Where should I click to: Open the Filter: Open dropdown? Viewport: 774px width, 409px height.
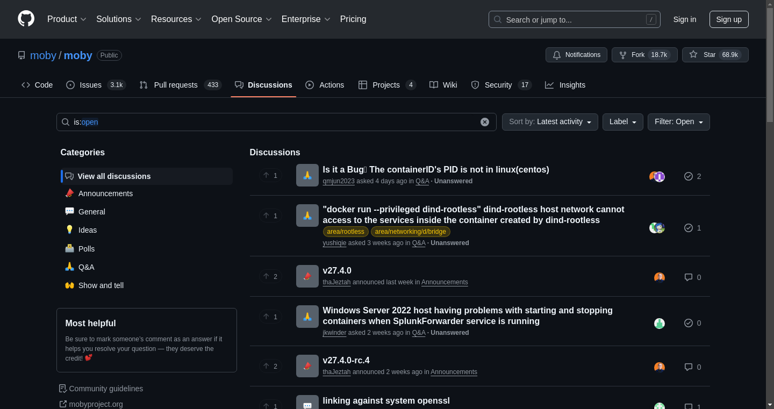678,122
